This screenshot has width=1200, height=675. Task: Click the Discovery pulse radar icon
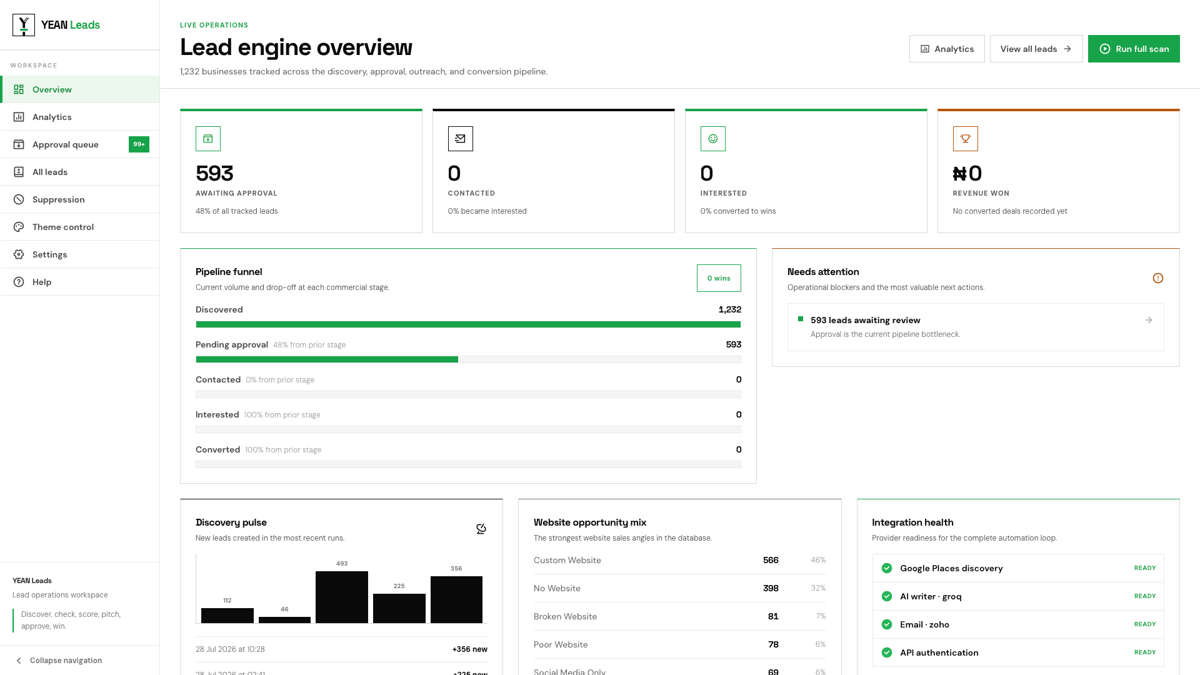click(x=481, y=529)
